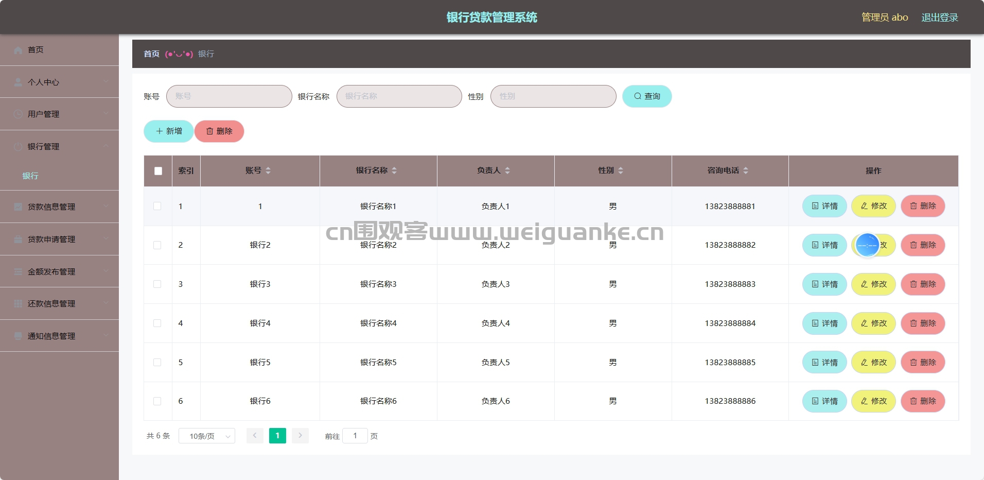Image resolution: width=984 pixels, height=480 pixels.
Task: Open 详情 for 银行2 row
Action: coord(824,245)
